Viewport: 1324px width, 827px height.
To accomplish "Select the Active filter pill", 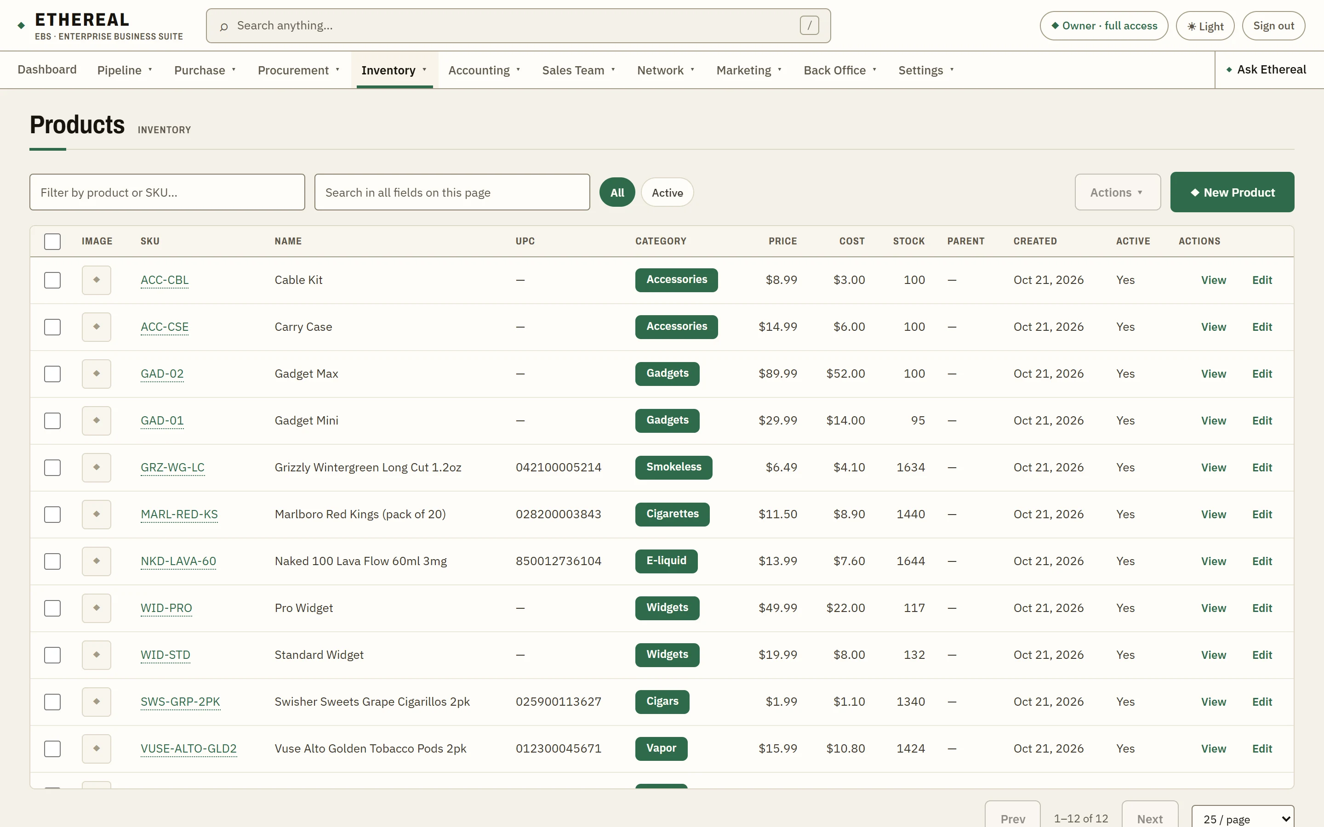I will click(x=667, y=193).
